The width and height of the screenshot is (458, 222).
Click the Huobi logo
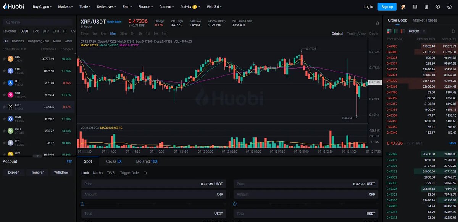click(x=14, y=6)
